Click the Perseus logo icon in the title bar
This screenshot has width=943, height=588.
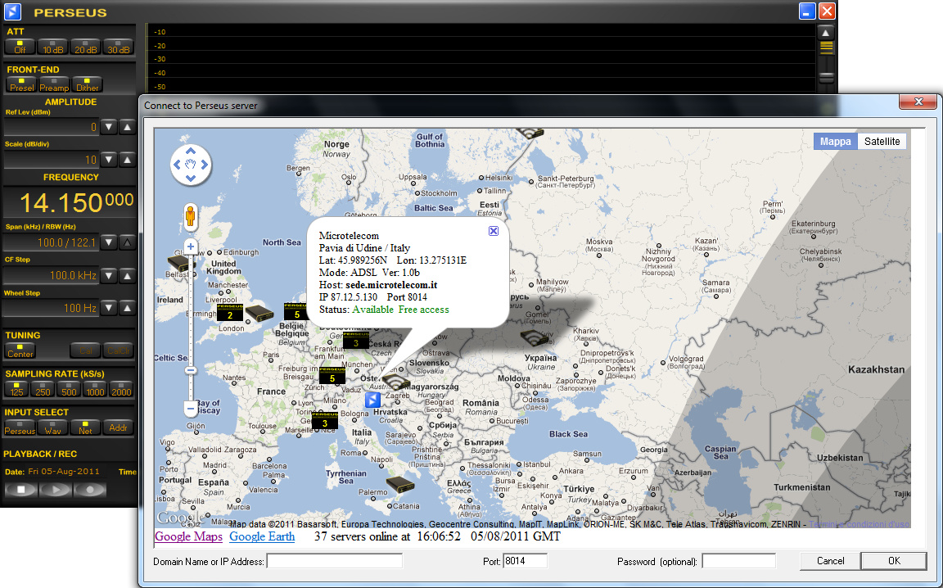coord(12,11)
